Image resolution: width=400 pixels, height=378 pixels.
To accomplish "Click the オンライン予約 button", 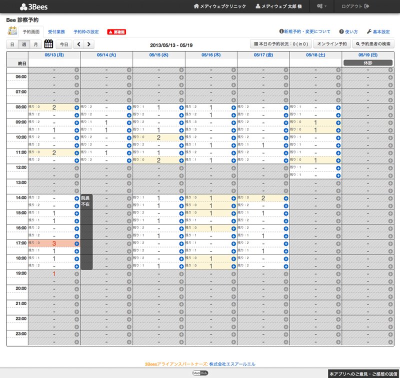I will [332, 44].
